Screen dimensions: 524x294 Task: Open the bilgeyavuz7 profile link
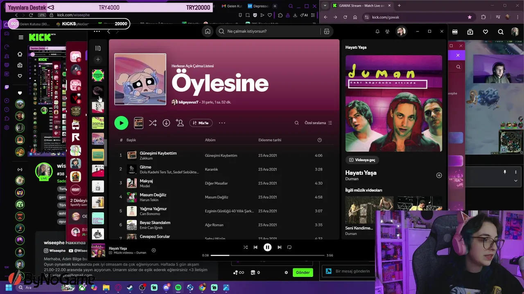click(188, 102)
